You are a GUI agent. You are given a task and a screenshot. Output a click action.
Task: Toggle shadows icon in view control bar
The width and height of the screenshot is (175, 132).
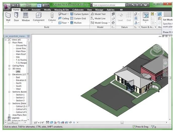click(x=55, y=122)
